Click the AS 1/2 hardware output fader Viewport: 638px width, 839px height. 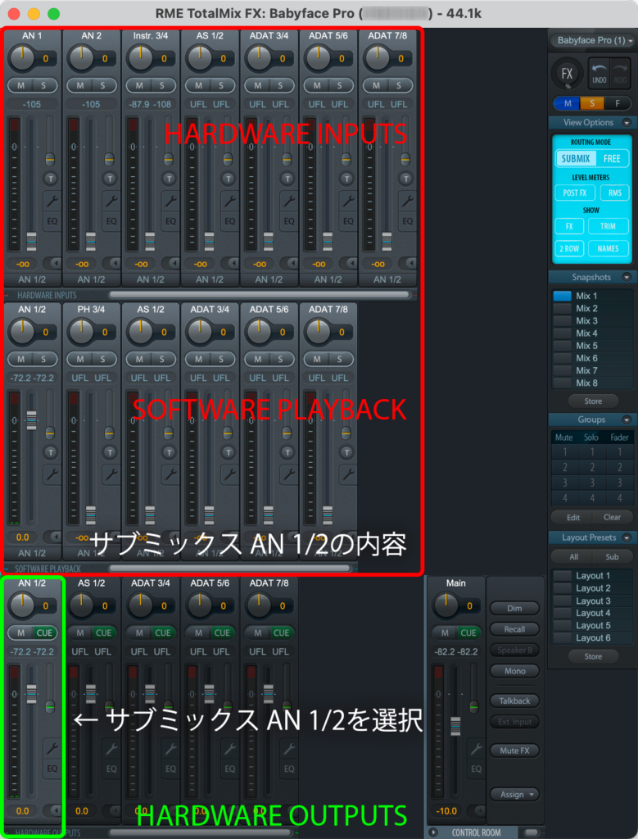[x=91, y=693]
